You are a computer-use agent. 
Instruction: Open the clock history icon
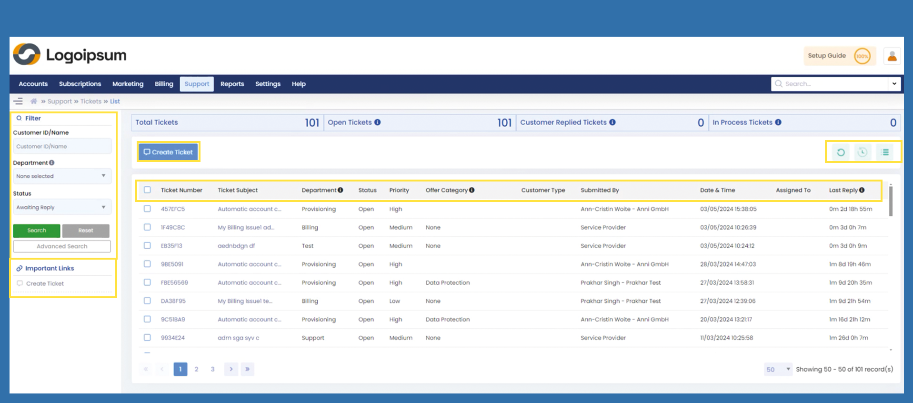863,152
